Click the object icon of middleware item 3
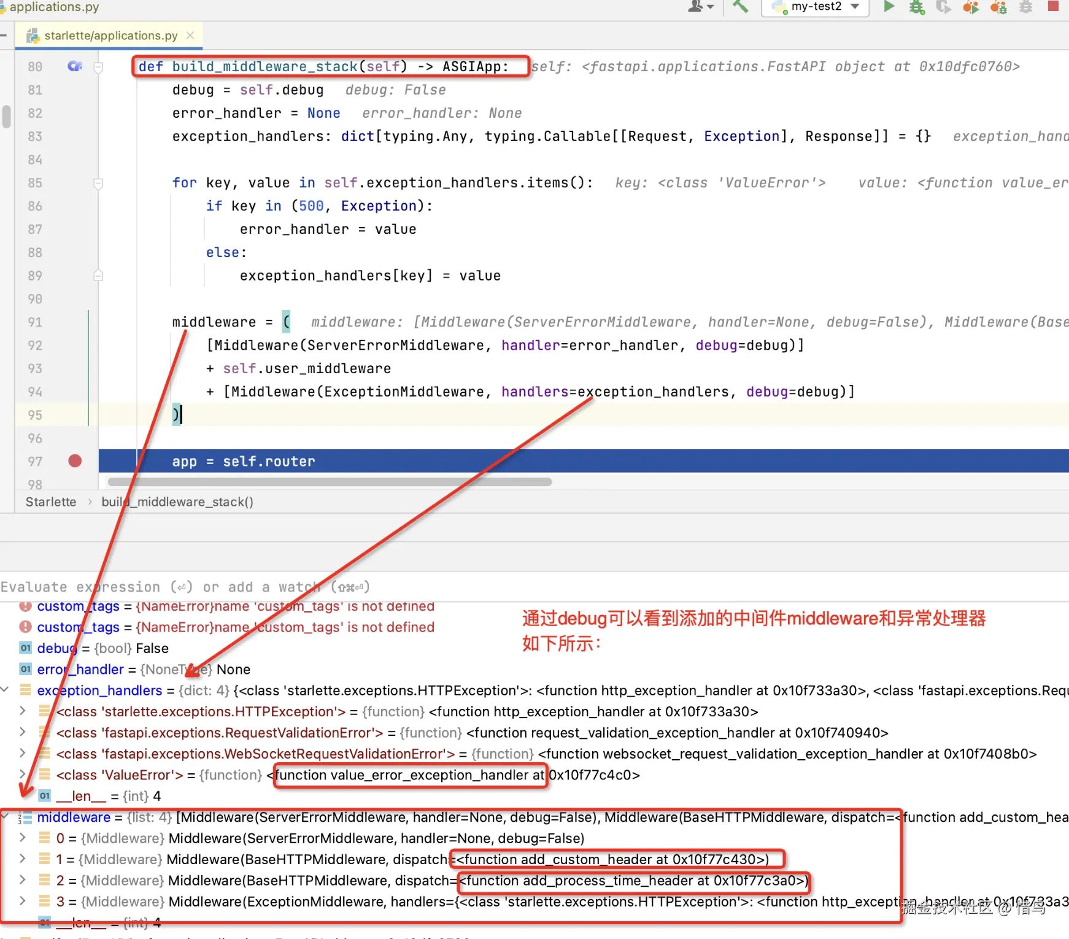The width and height of the screenshot is (1069, 939). click(x=44, y=901)
